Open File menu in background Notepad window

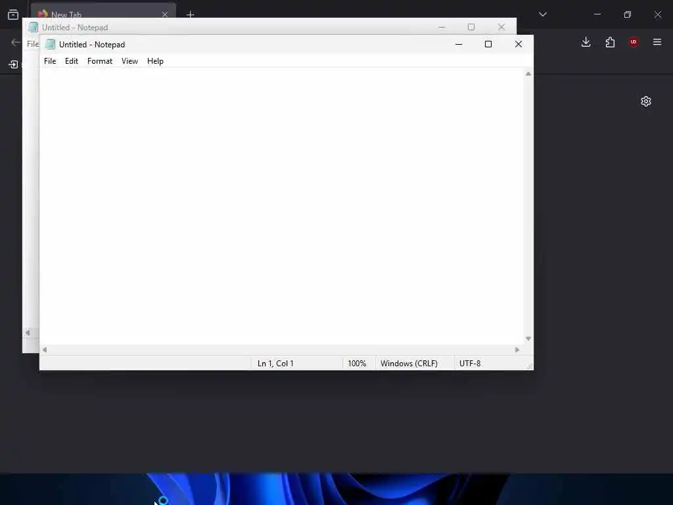(x=33, y=44)
